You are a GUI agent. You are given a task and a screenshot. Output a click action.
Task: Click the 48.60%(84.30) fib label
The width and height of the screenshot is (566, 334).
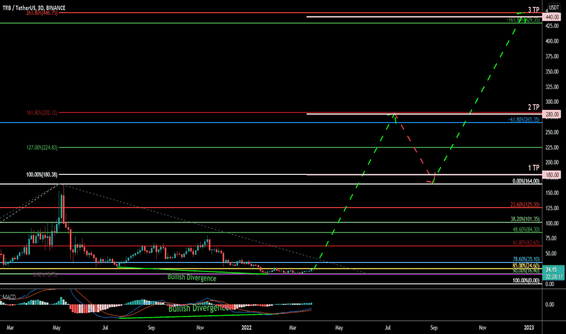point(526,230)
